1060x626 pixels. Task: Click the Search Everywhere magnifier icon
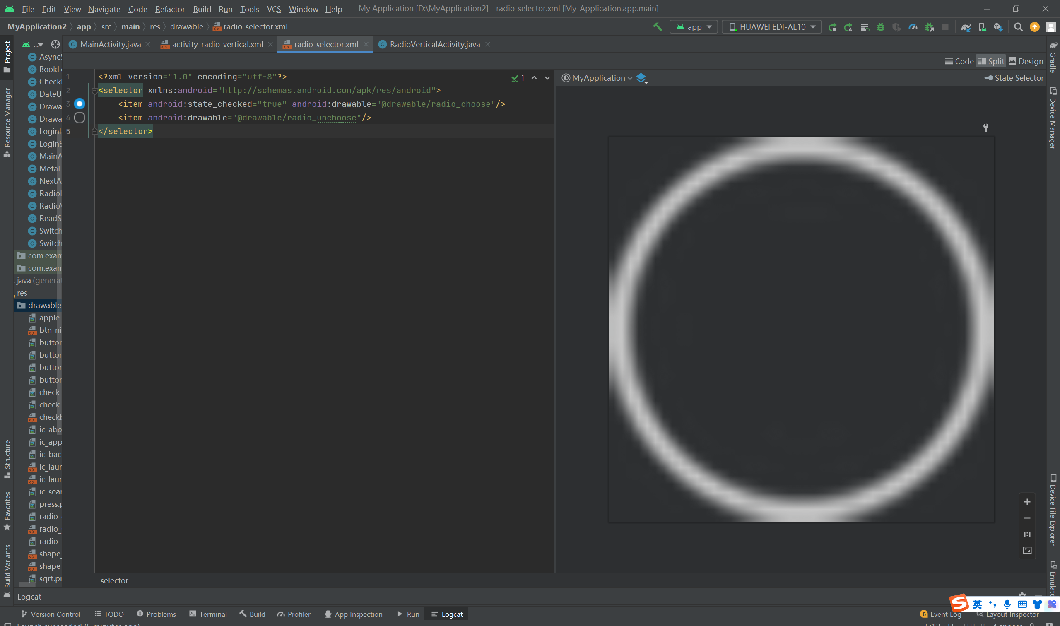point(1018,27)
